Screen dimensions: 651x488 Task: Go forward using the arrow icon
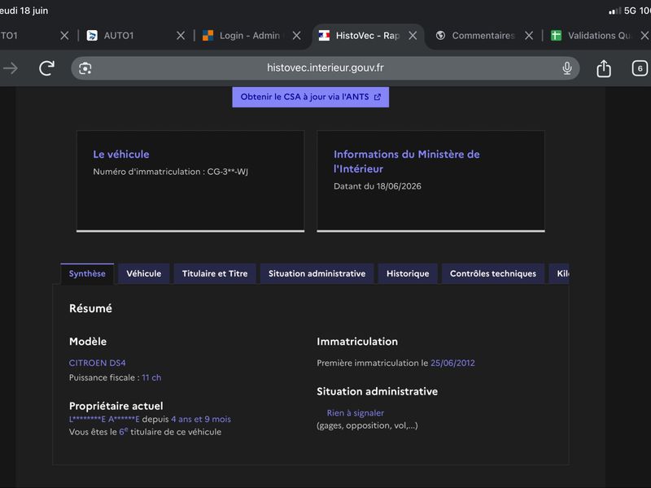point(11,68)
